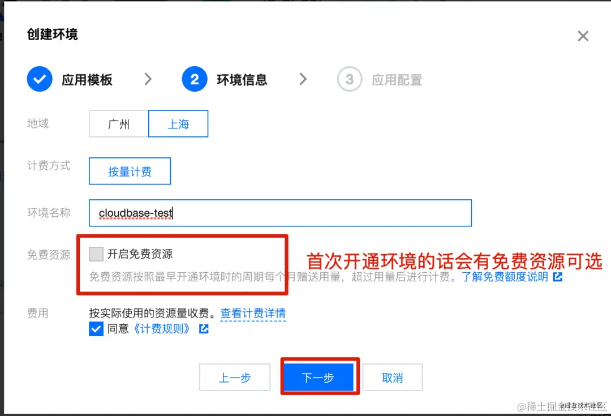Click the 下一步 button

pyautogui.click(x=318, y=378)
